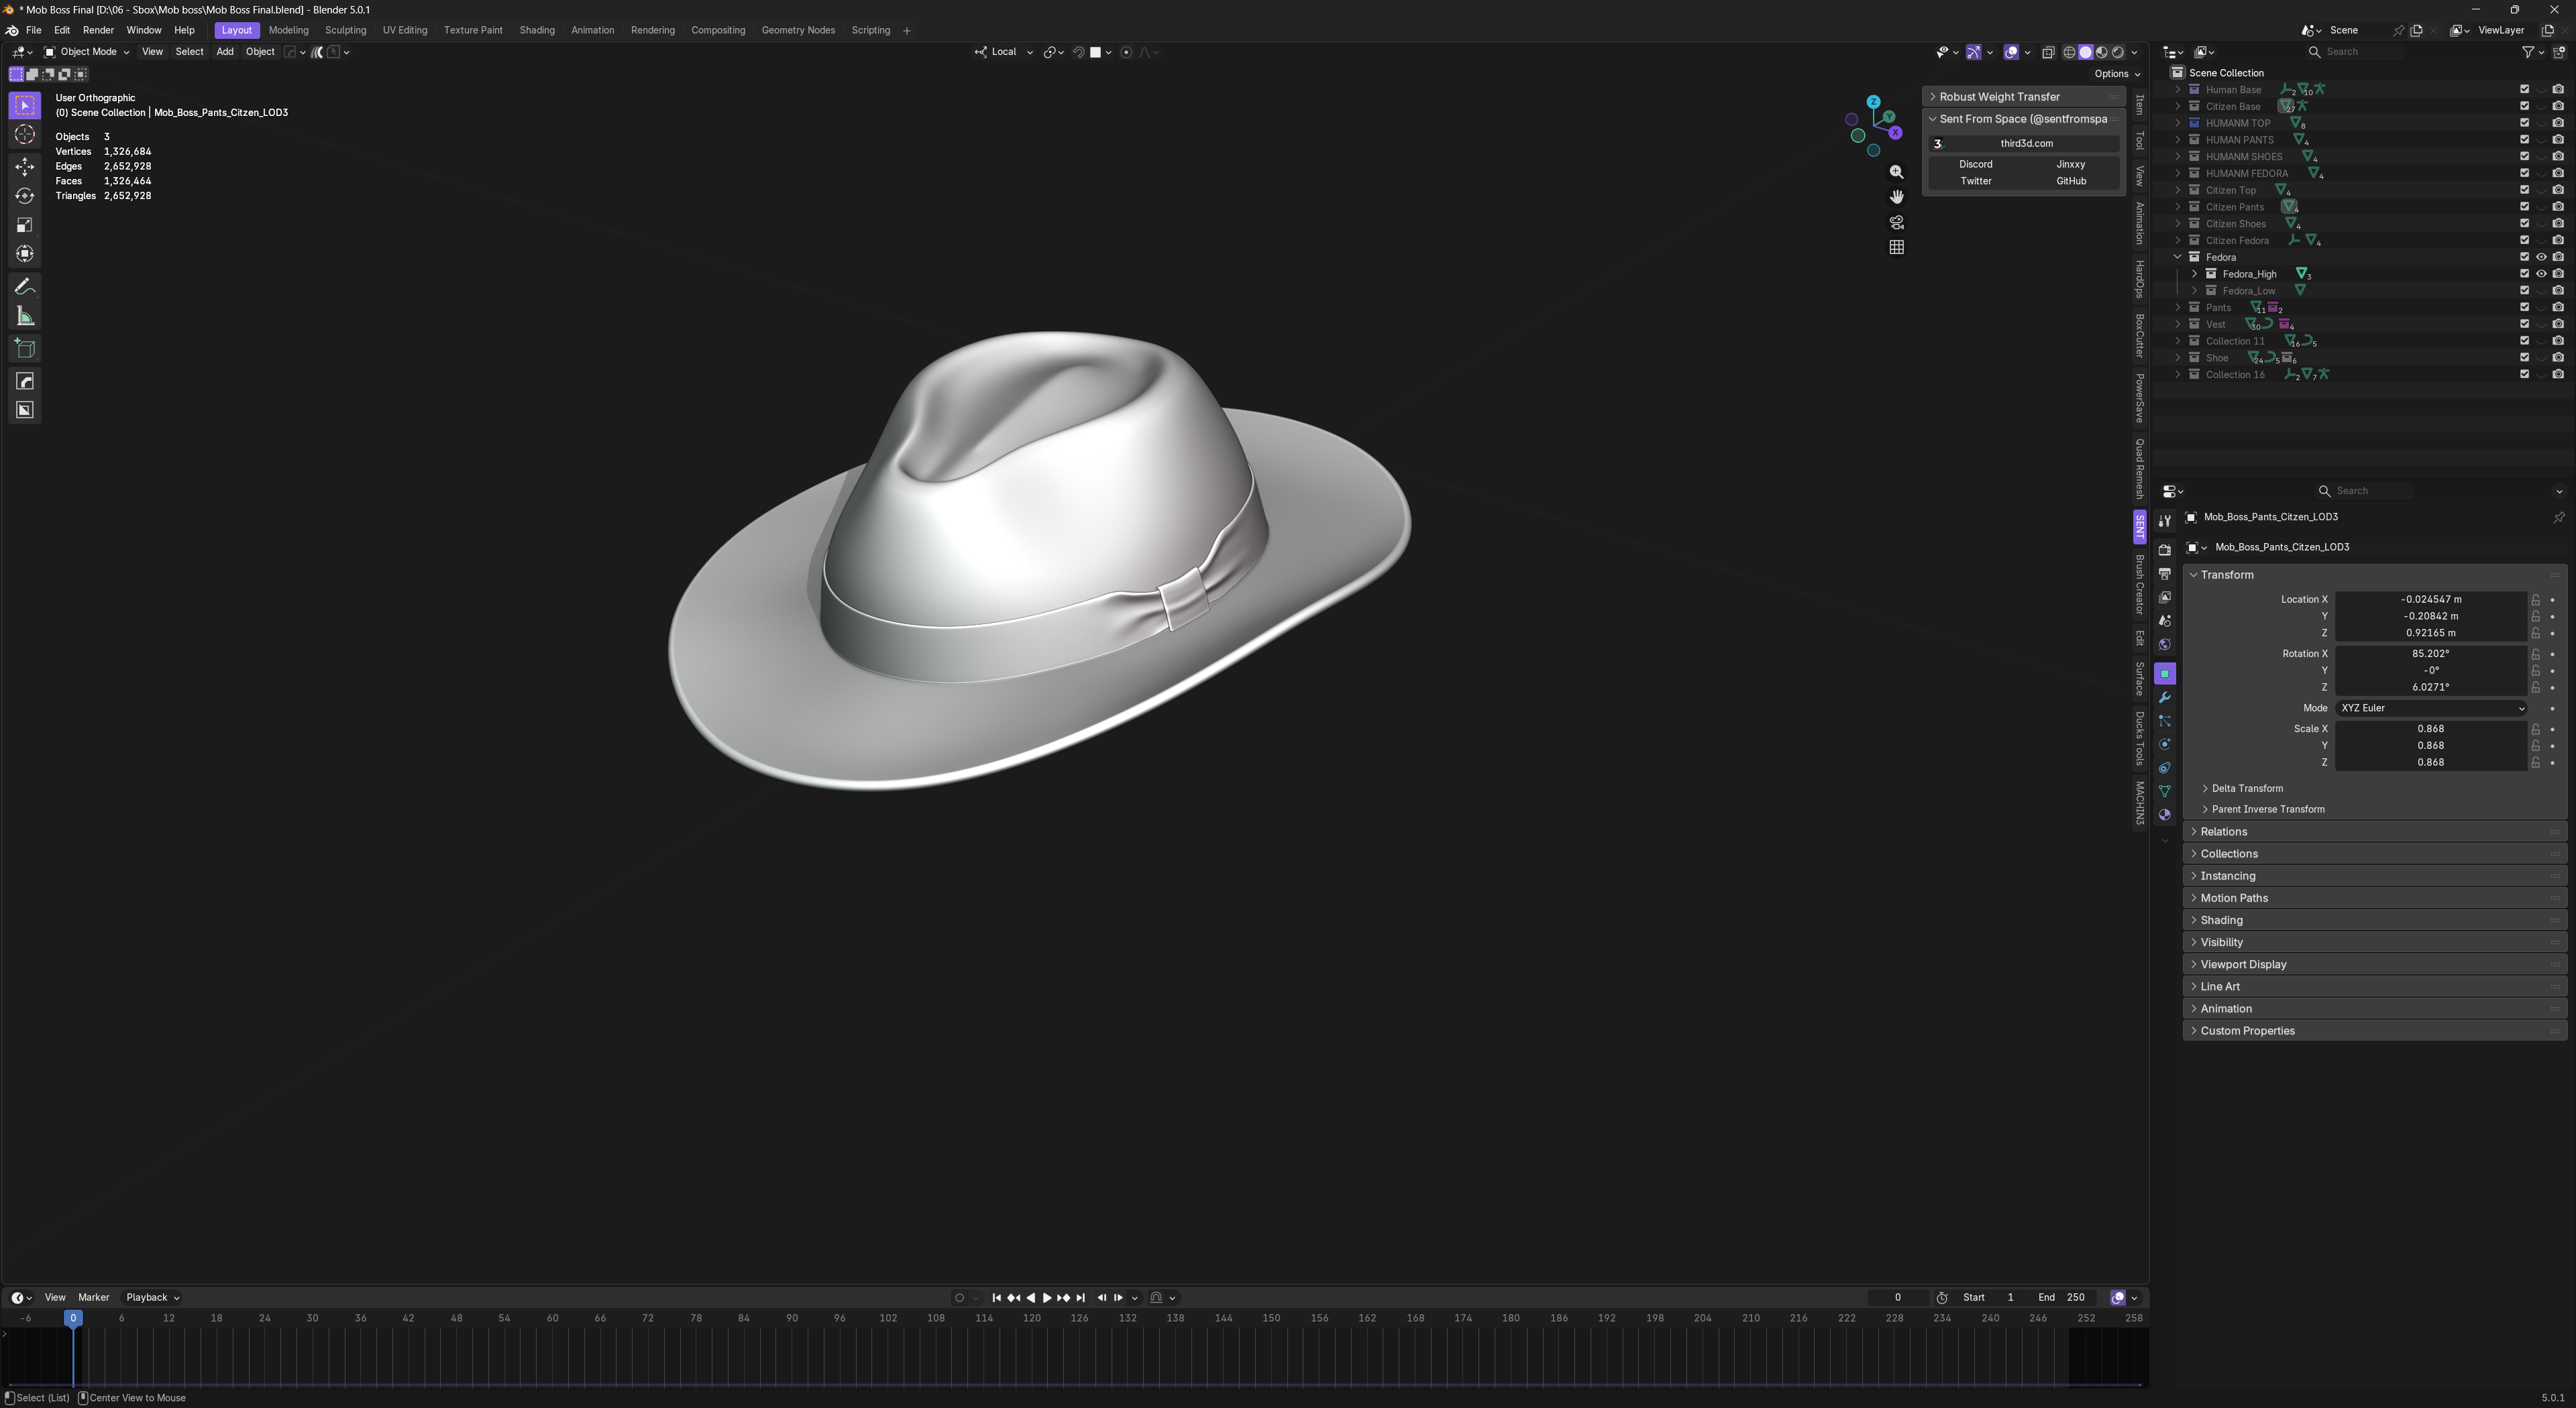Click the Discord link button
Image resolution: width=2576 pixels, height=1408 pixels.
(1975, 164)
